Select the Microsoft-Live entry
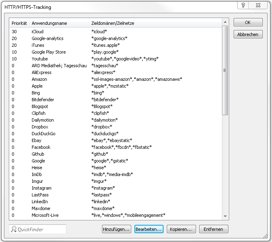272x242 pixels. coord(45,215)
